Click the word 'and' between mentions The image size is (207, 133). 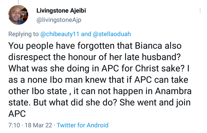pos(86,34)
